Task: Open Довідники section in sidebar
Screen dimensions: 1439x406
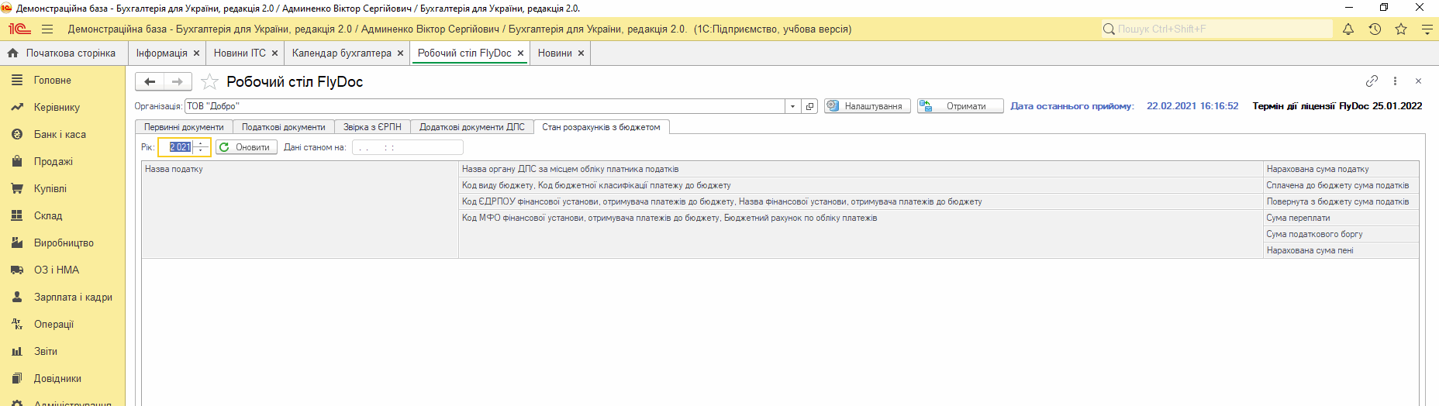Action: tap(62, 379)
